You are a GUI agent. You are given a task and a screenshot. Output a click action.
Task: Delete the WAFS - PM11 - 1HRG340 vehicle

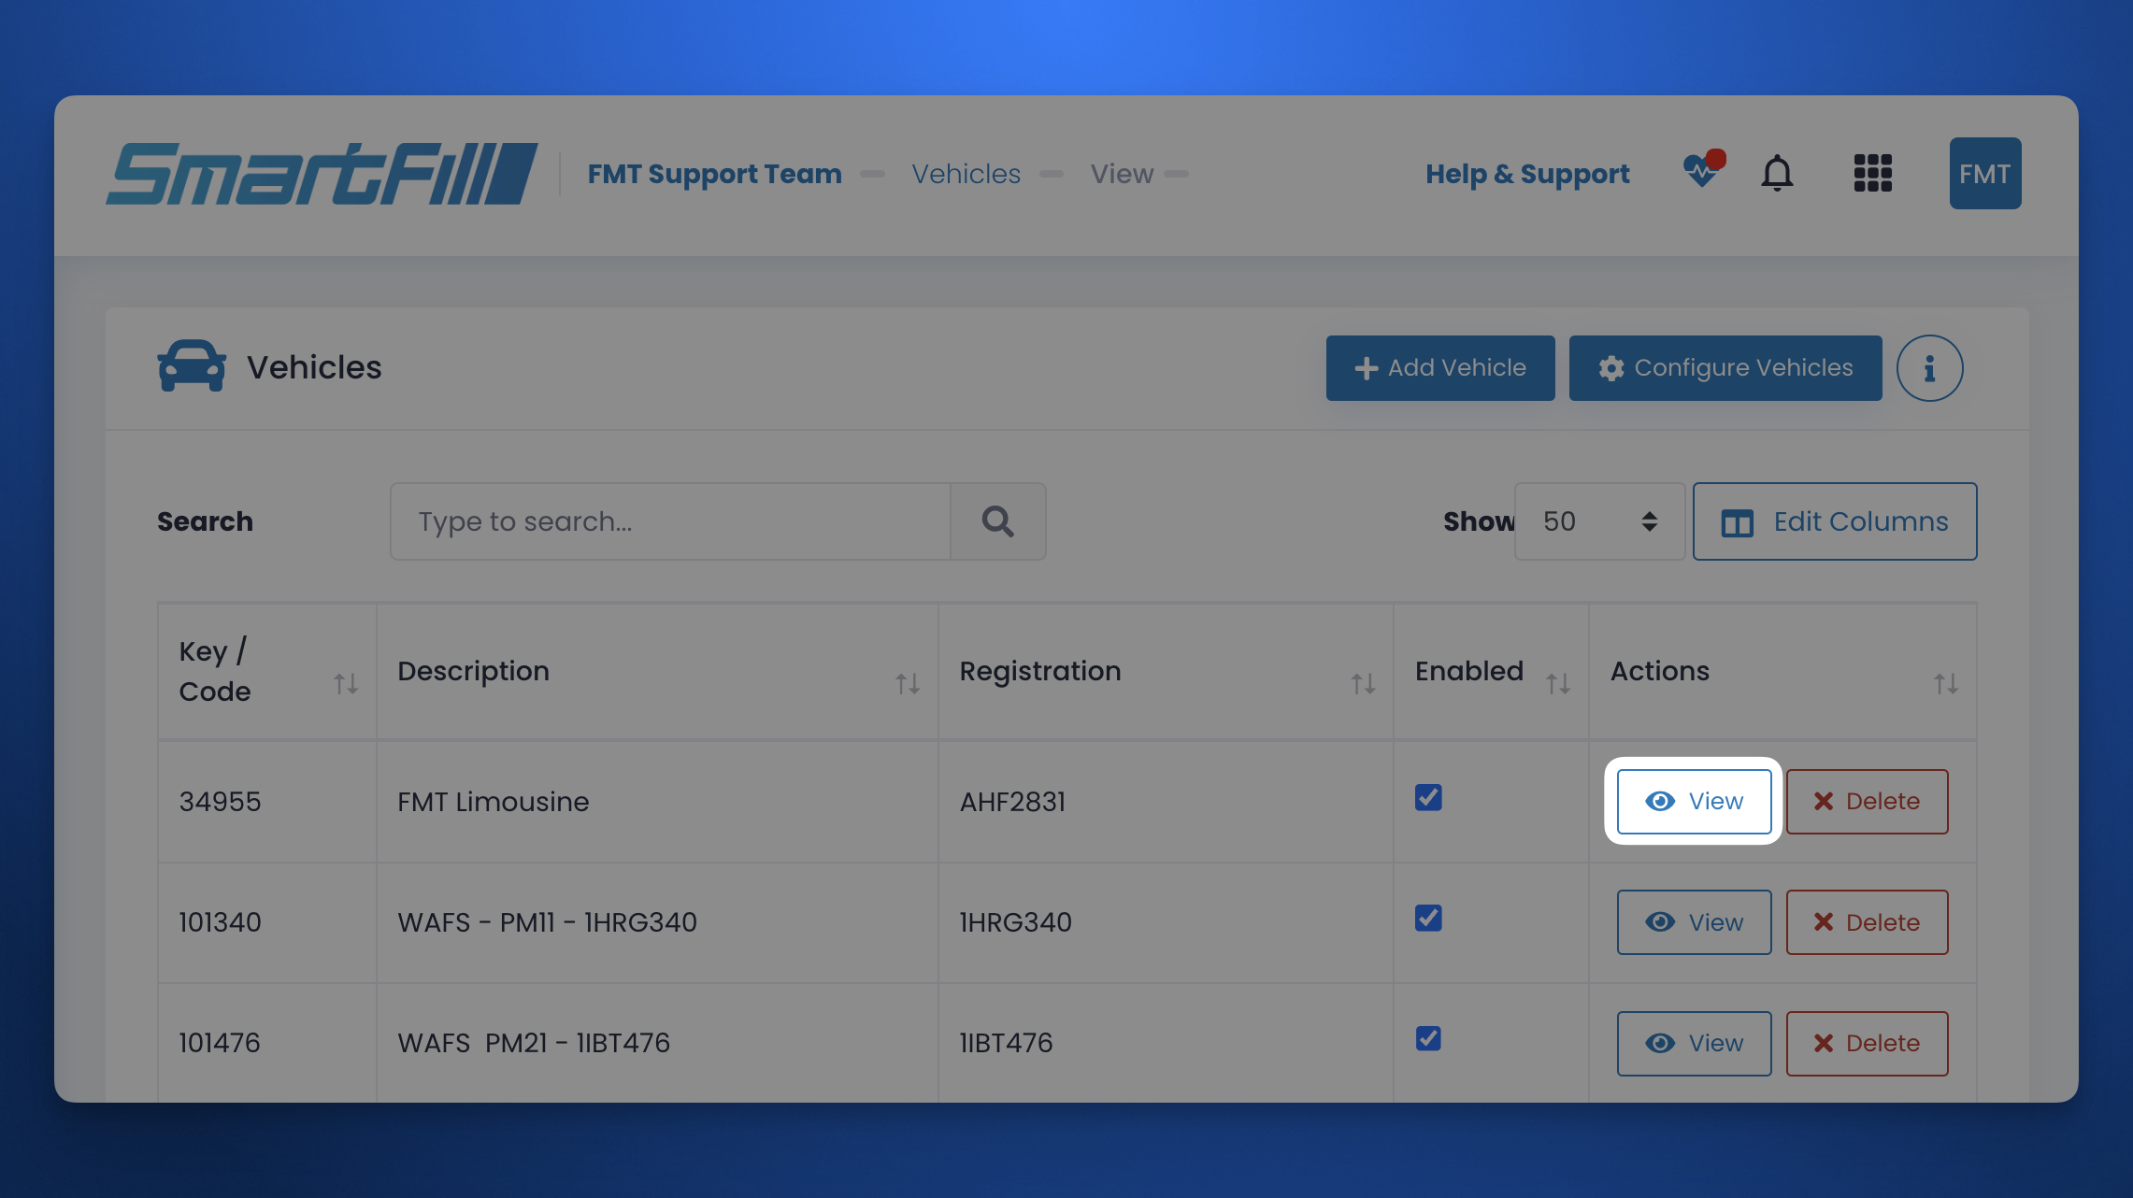[1867, 922]
